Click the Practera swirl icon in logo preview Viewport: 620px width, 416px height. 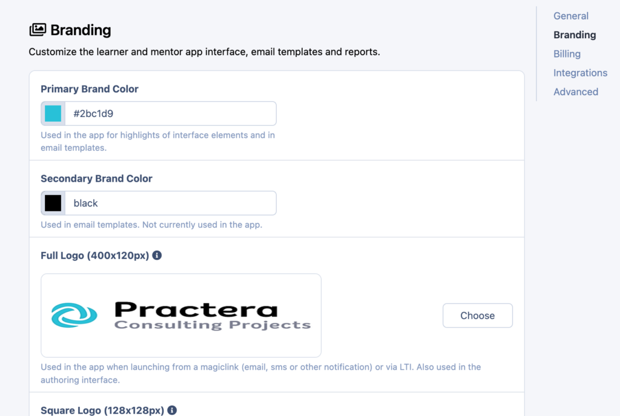click(74, 315)
